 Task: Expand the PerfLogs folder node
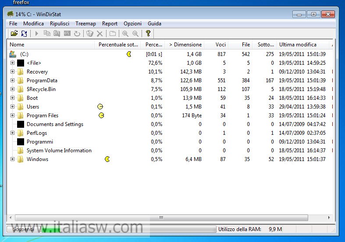tap(13, 133)
